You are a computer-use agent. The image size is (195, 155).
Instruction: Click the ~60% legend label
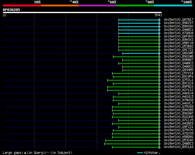tap(112, 2)
